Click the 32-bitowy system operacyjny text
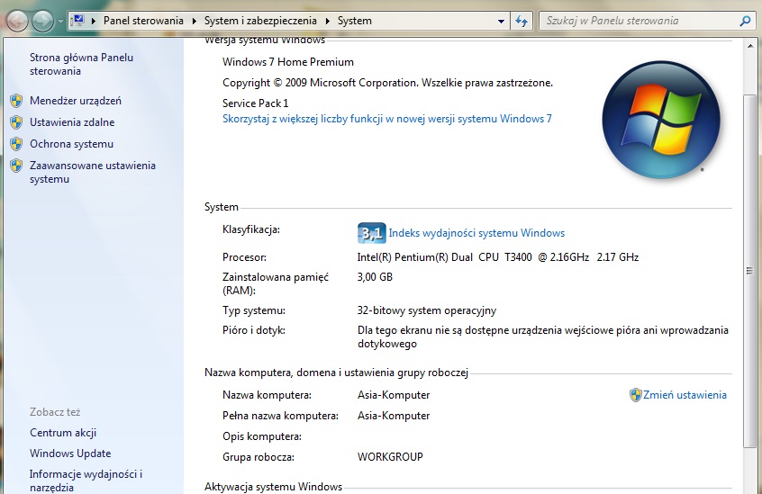This screenshot has height=494, width=762. click(427, 310)
